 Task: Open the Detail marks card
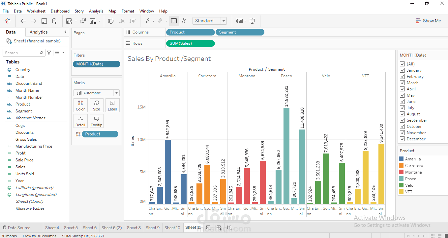point(80,121)
